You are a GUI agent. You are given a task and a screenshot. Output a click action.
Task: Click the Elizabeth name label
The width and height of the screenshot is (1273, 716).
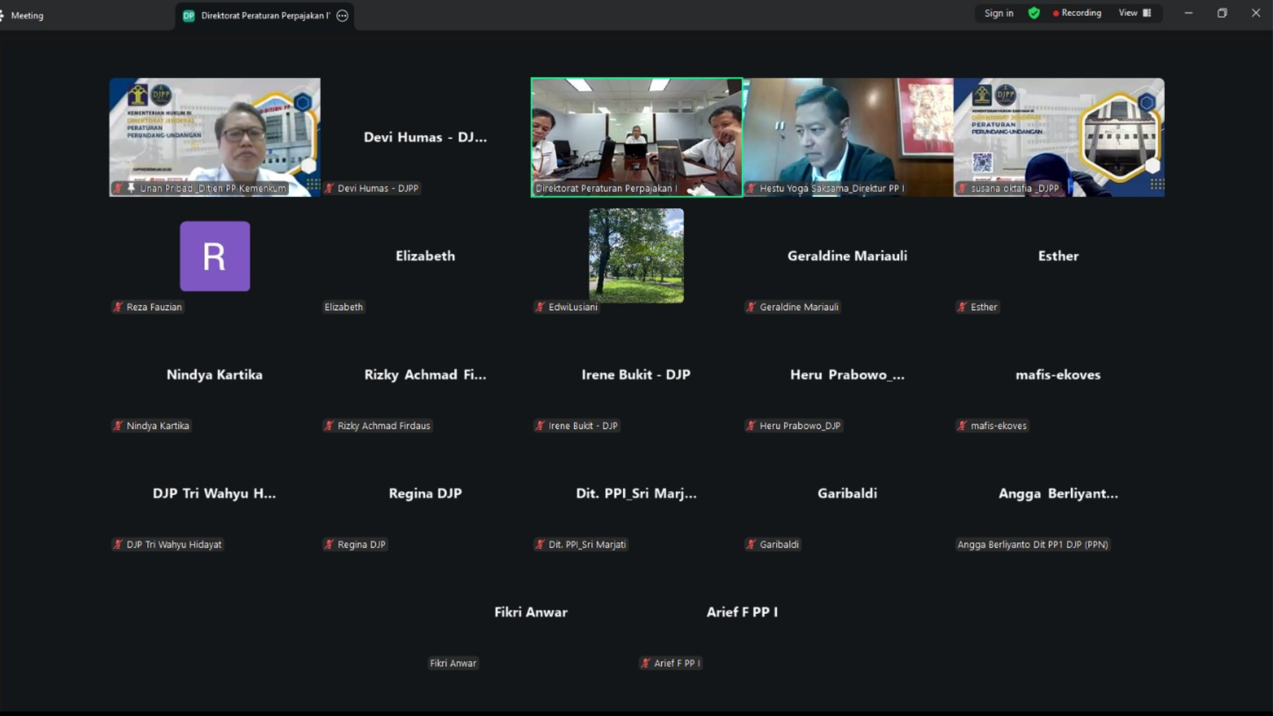coord(343,307)
